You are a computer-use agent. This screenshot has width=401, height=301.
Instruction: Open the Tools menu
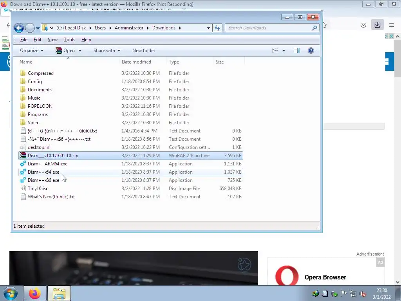[x=69, y=40]
